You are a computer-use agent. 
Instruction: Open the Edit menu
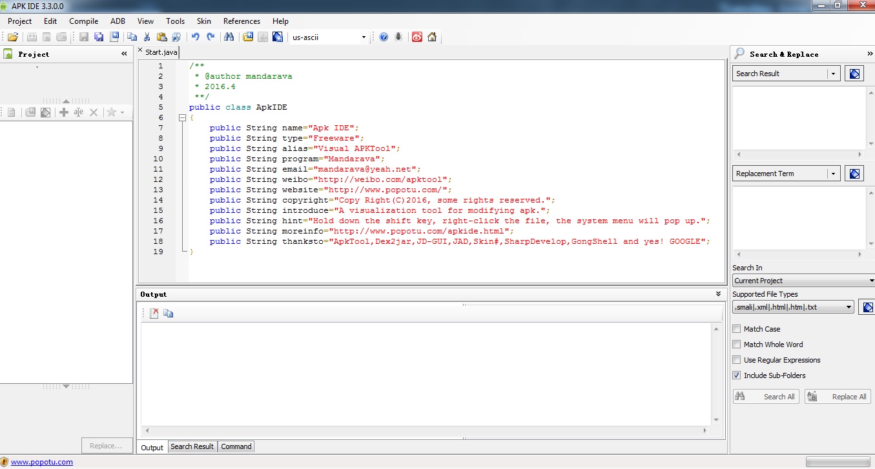pos(50,21)
